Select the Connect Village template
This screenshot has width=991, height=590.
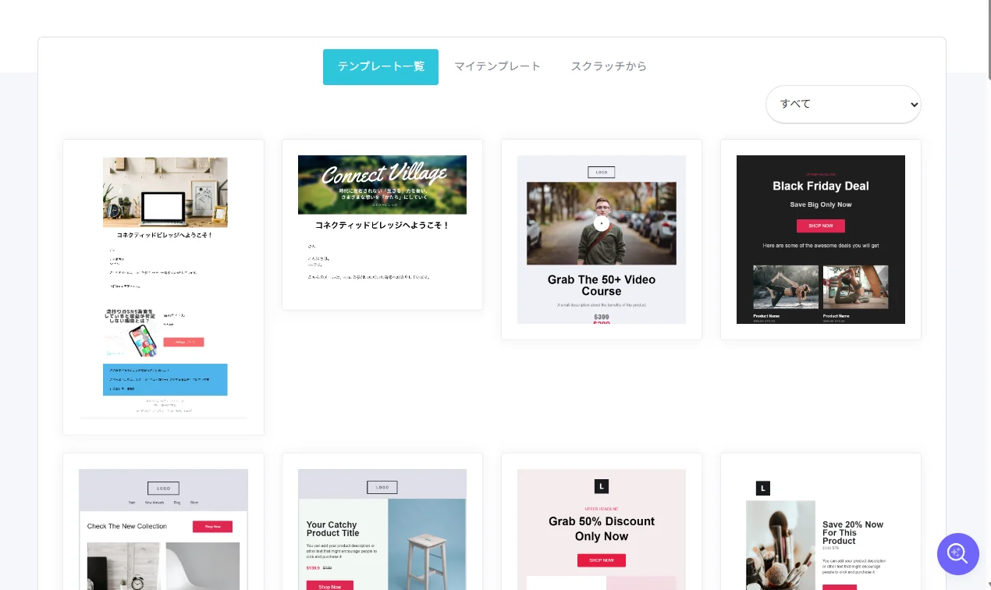coord(382,225)
